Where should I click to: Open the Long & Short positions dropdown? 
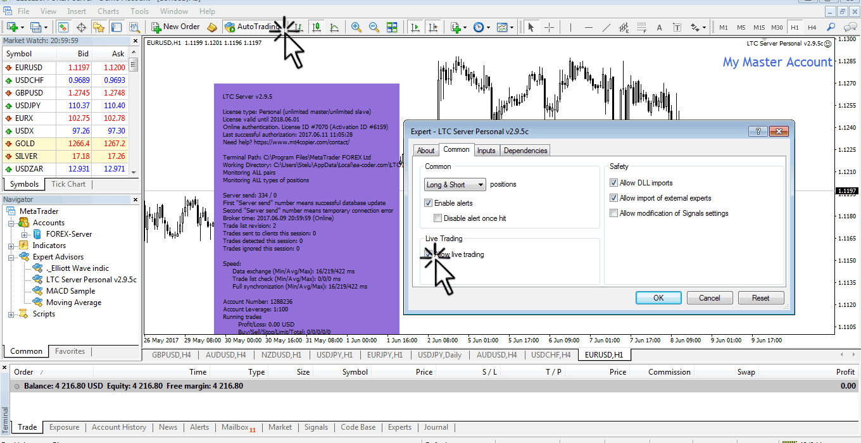[x=455, y=185]
